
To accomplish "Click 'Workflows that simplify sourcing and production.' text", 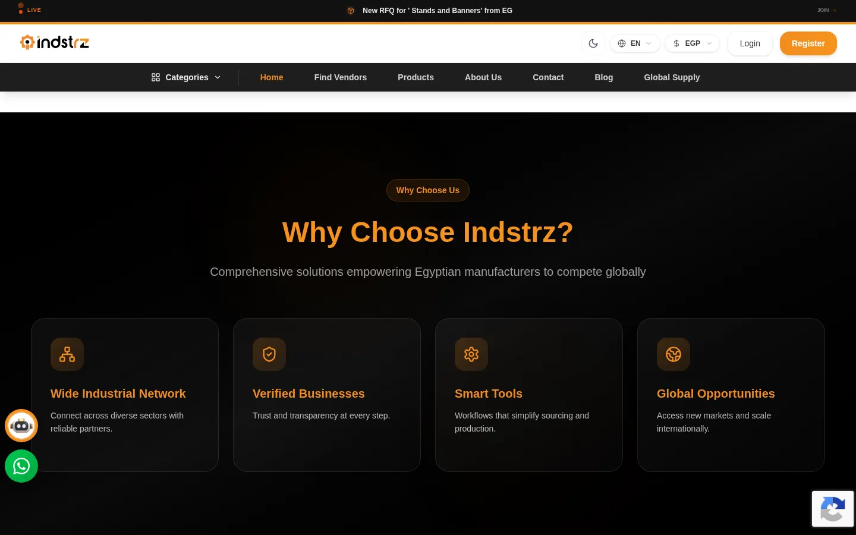I will tap(522, 422).
